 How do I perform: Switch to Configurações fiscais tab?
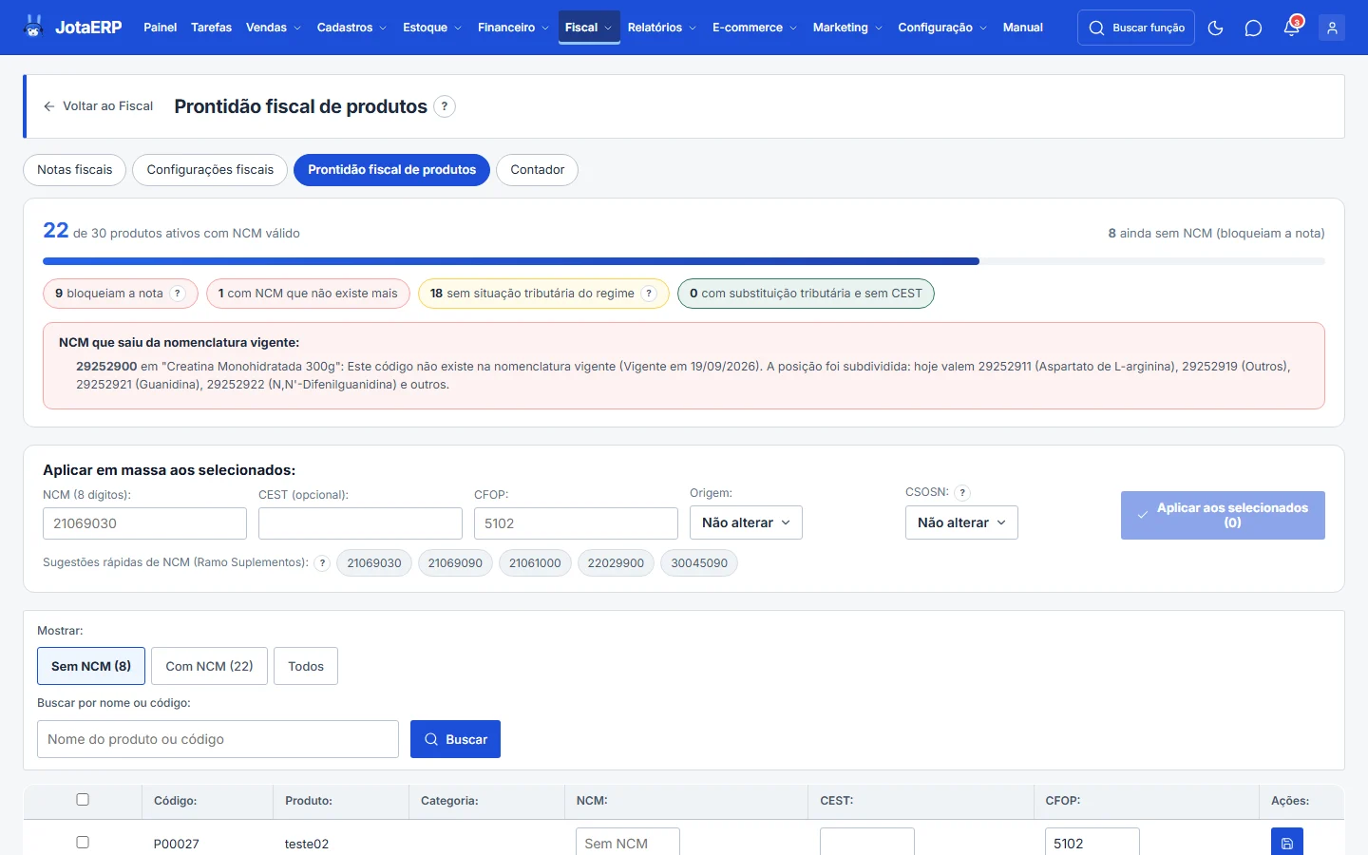210,170
